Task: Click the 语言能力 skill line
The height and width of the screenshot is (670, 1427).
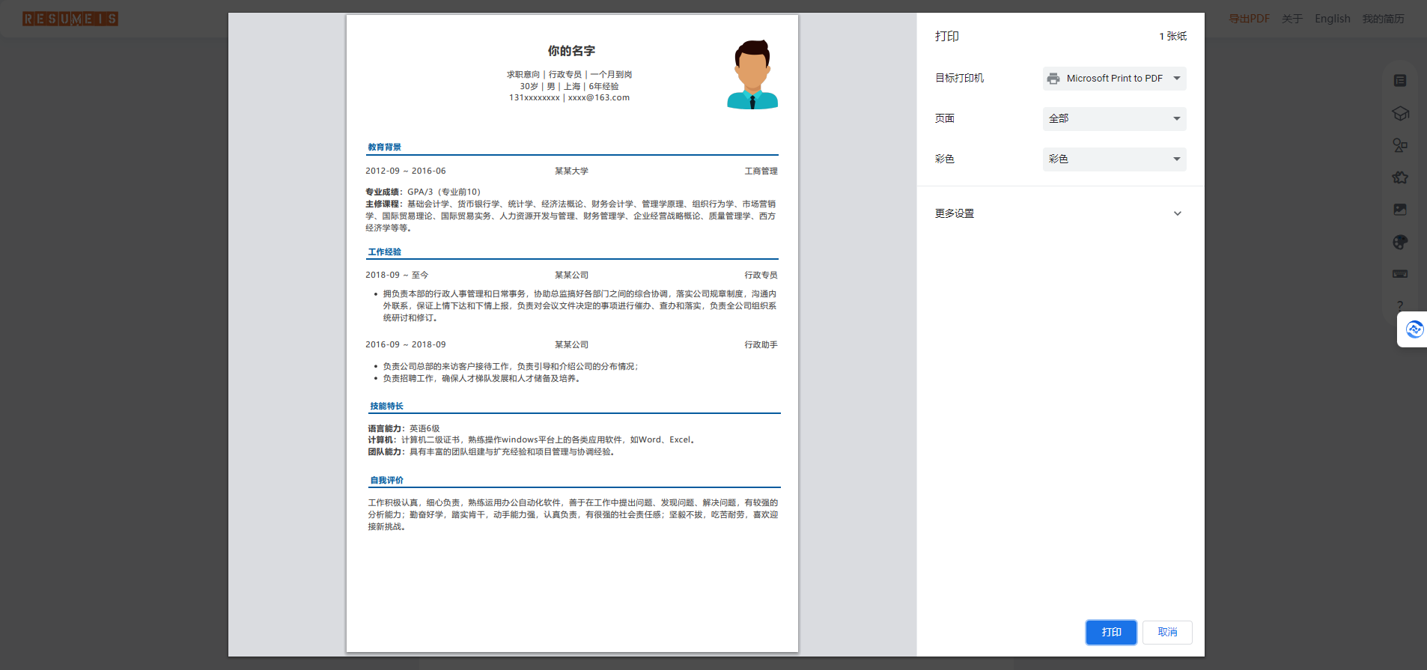Action: point(404,429)
